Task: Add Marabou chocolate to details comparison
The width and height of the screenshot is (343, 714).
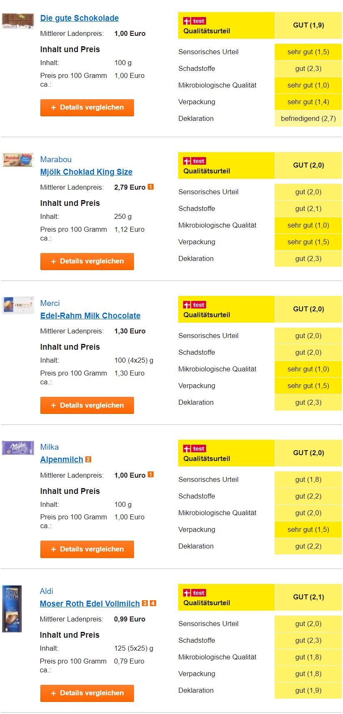Action: (87, 261)
